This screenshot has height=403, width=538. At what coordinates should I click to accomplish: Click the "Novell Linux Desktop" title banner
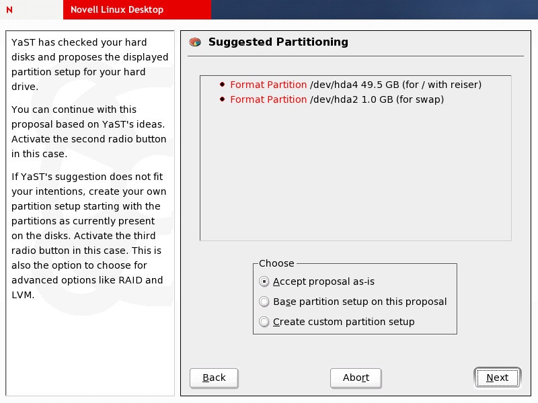coord(118,10)
